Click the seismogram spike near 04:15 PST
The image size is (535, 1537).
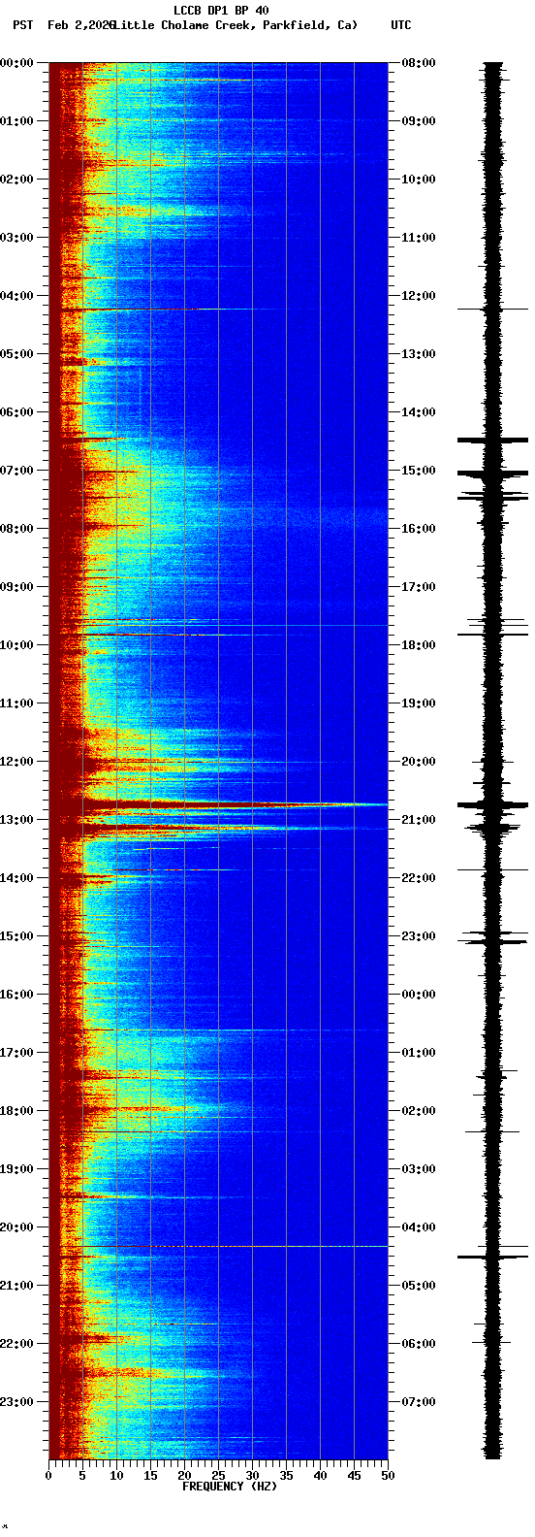click(x=493, y=309)
